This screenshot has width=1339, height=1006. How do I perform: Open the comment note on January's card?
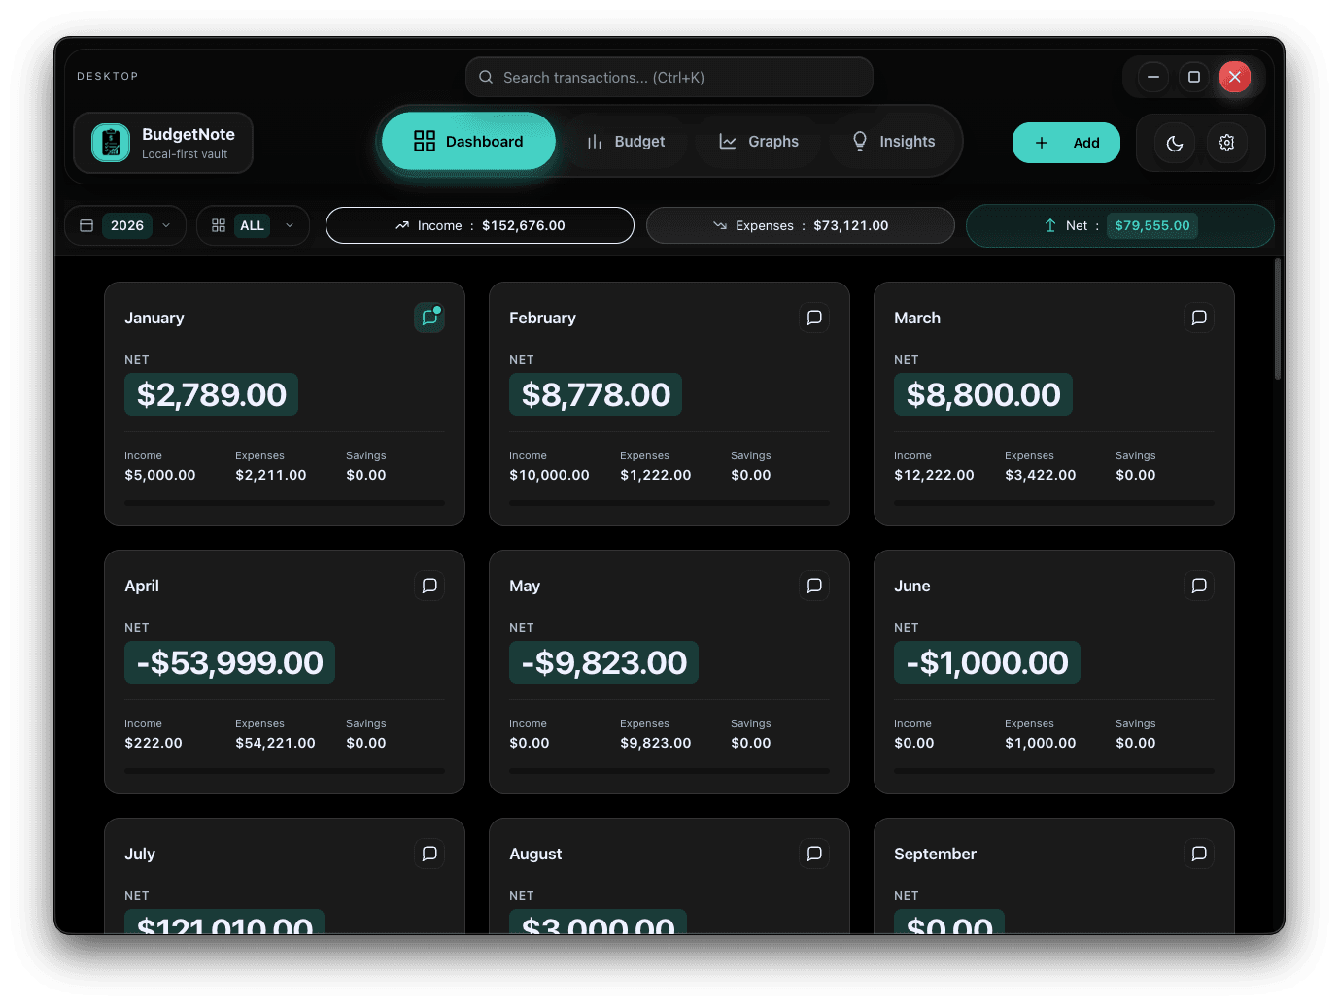pyautogui.click(x=429, y=318)
